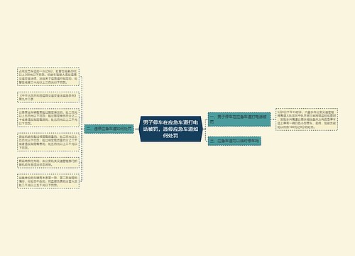
Task: Click the note beginning 运输单位的车辆
Action: (48, 181)
